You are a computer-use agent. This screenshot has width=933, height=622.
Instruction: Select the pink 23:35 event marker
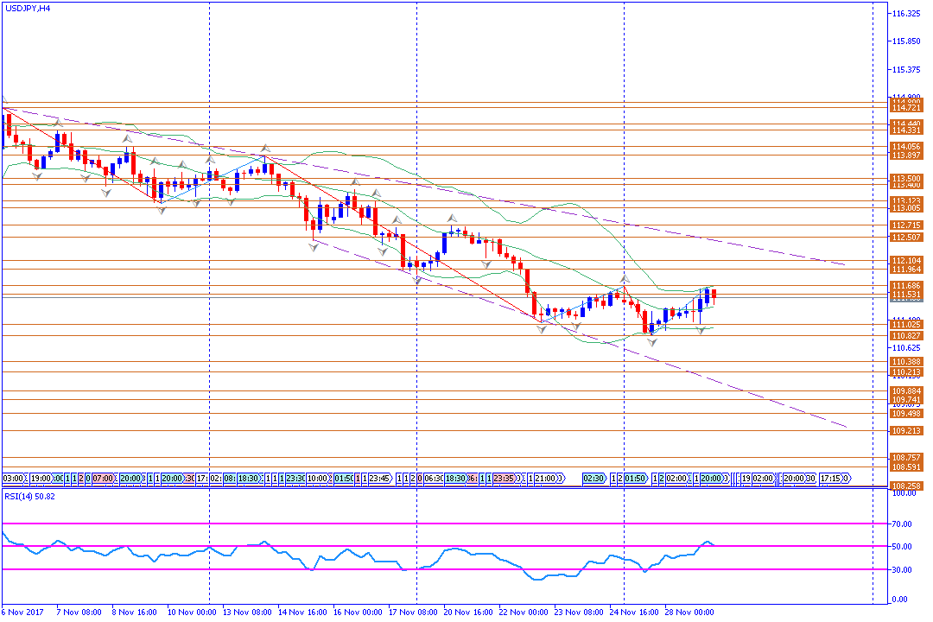(x=504, y=479)
